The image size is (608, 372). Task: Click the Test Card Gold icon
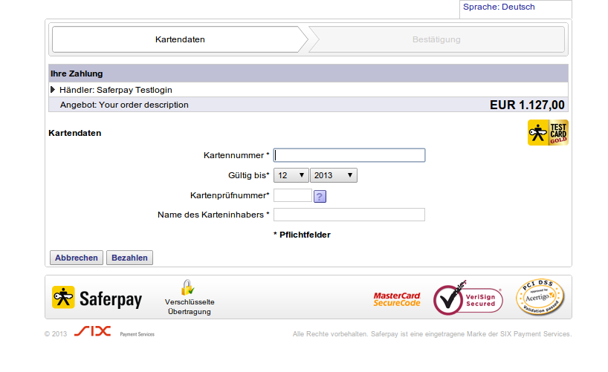[548, 132]
